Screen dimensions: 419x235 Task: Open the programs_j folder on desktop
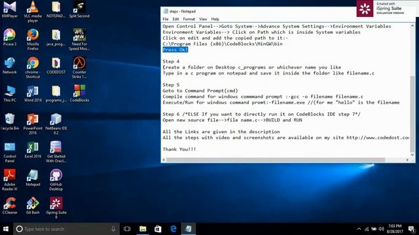point(56,93)
